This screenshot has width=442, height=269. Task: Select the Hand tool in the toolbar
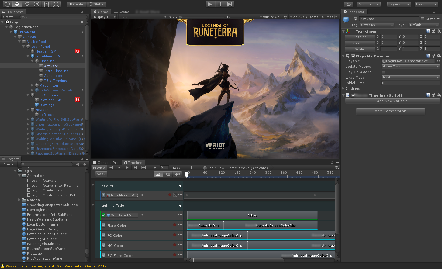[x=7, y=4]
